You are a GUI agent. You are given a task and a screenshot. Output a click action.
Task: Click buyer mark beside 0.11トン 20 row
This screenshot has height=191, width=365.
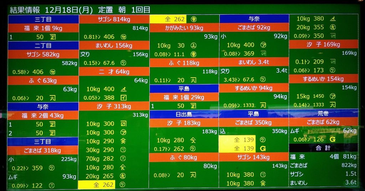[x=194, y=80]
